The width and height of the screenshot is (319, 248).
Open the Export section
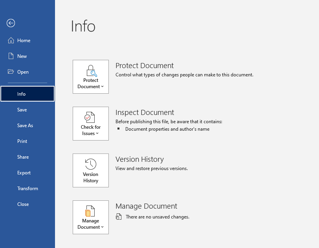(24, 172)
